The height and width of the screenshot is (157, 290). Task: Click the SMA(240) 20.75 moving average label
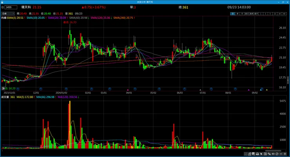pos(123,18)
